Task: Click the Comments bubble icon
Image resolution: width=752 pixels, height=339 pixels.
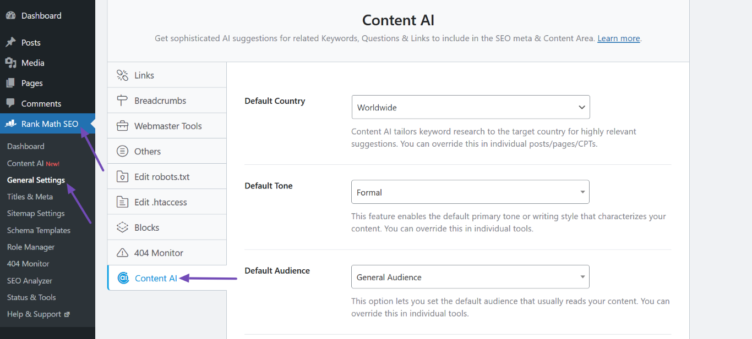Action: (x=10, y=103)
